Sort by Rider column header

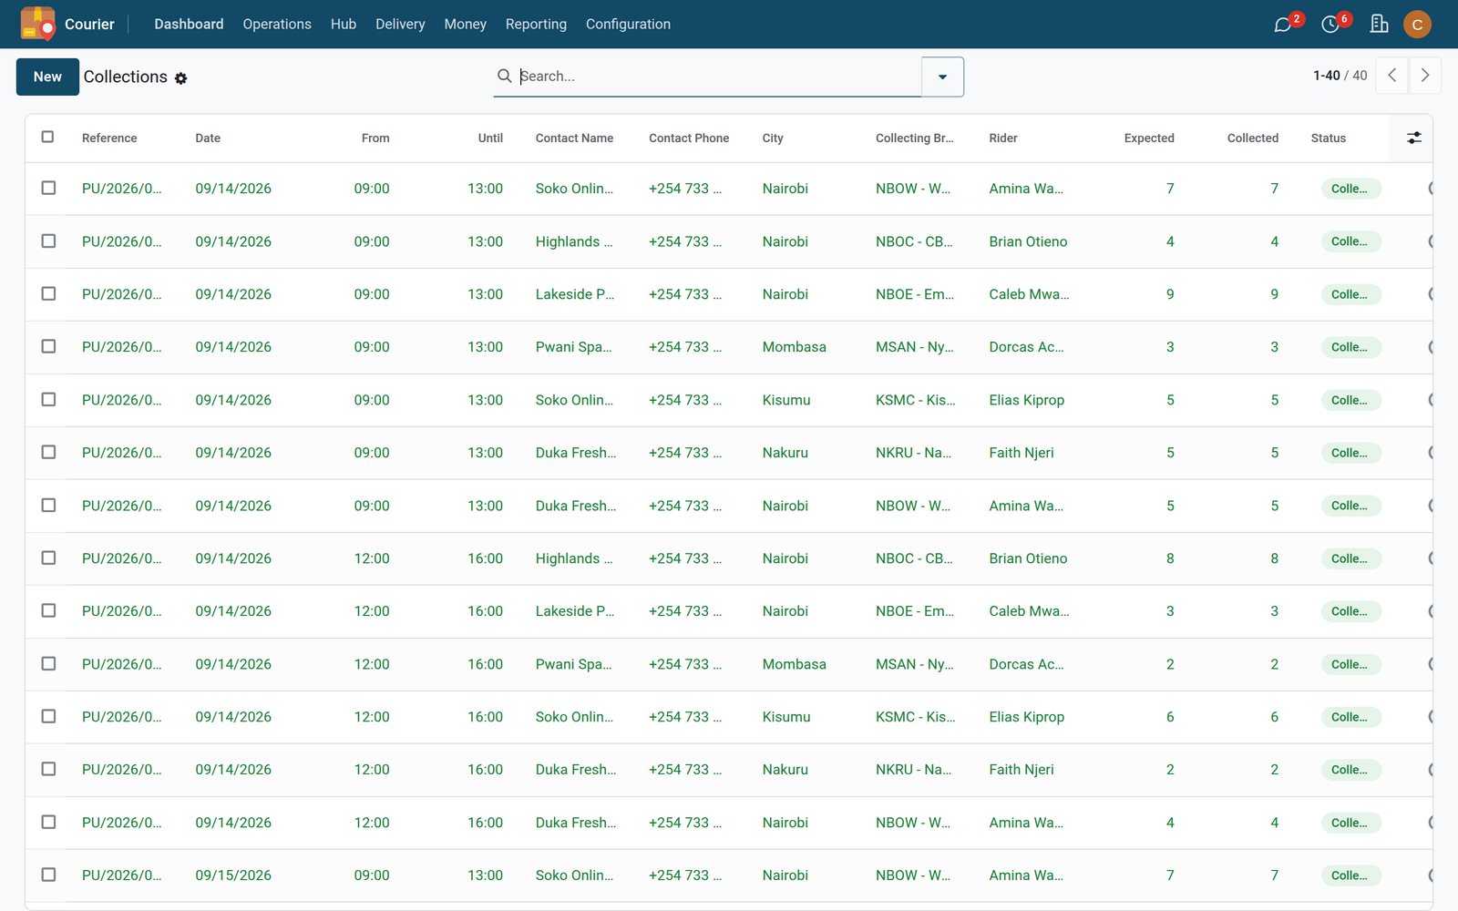tap(1003, 138)
